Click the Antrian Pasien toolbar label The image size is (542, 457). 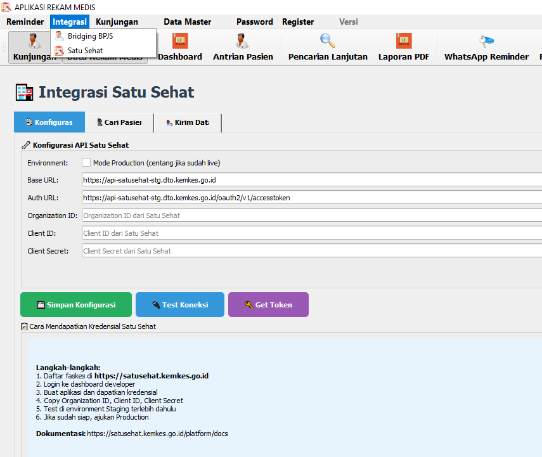tap(243, 56)
